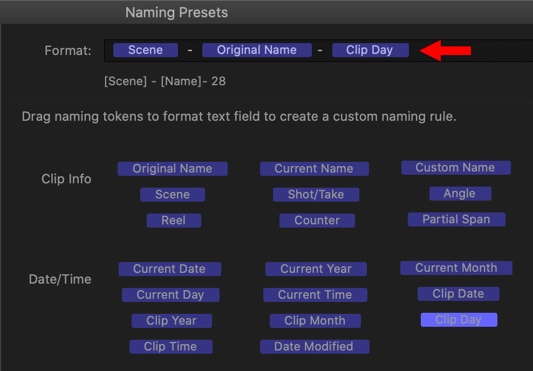Click the Scene token in Format field

(x=146, y=50)
